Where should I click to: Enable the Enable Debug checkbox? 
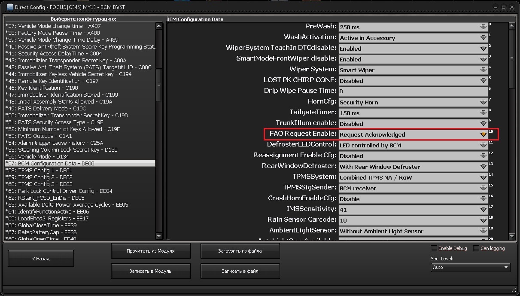tap(434, 248)
